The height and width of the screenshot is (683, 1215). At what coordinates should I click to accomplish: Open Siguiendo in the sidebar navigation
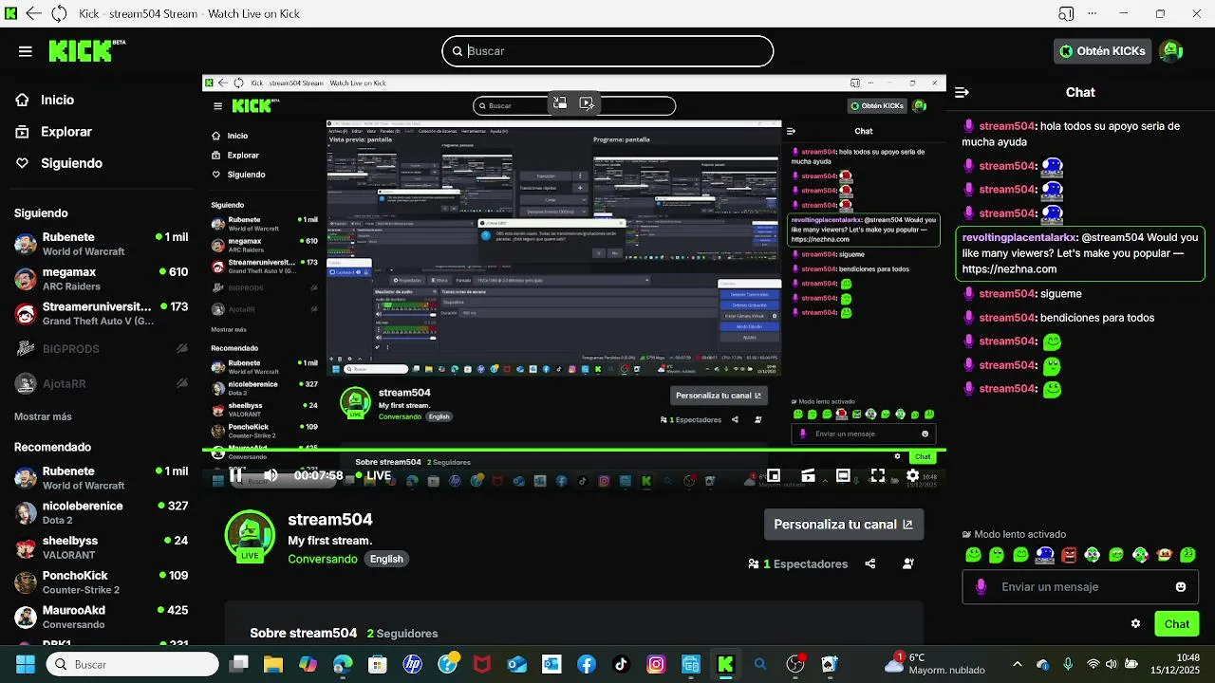click(x=71, y=163)
